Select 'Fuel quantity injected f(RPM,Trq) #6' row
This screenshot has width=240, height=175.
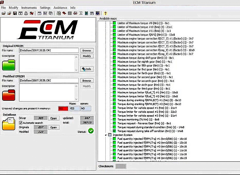click(152, 158)
